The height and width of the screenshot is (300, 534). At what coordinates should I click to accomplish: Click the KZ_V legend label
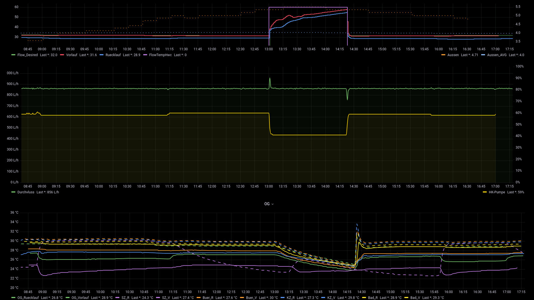click(x=331, y=297)
